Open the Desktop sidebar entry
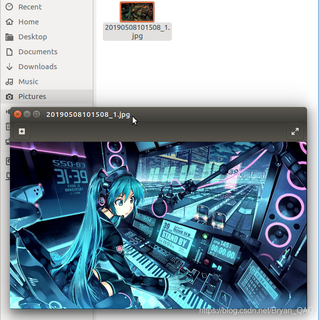Image resolution: width=319 pixels, height=320 pixels. pyautogui.click(x=46, y=37)
